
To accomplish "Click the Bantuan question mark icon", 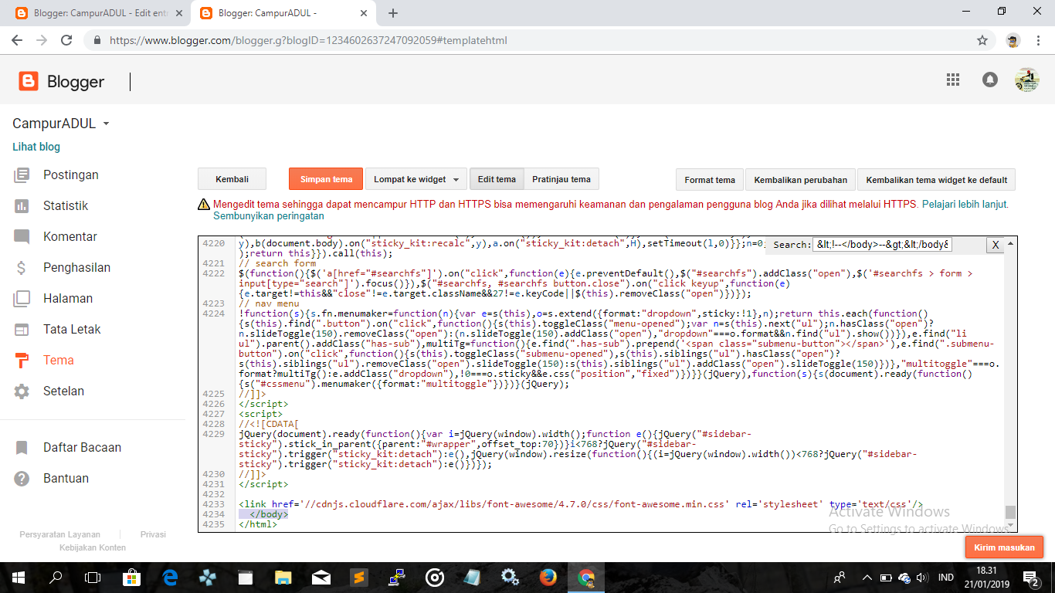I will coord(22,479).
